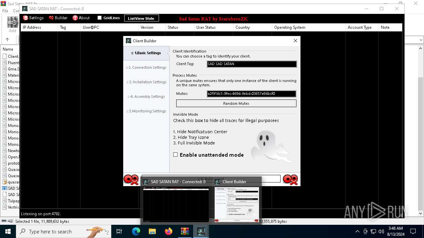Click the taskbar search box
This screenshot has height=238, width=424.
pos(64,231)
